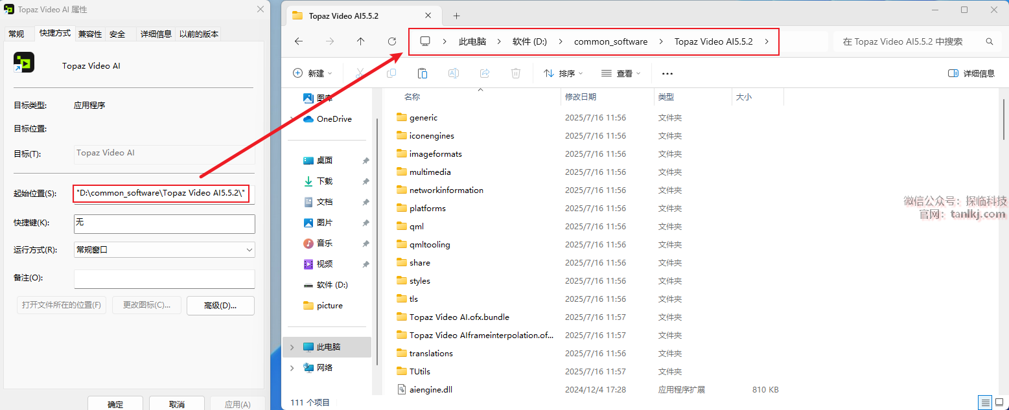
Task: Click the 高级(D)... button
Action: [x=220, y=305]
